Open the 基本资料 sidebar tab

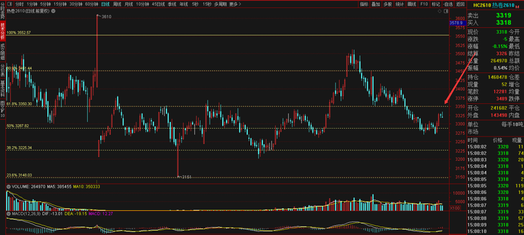[2, 88]
